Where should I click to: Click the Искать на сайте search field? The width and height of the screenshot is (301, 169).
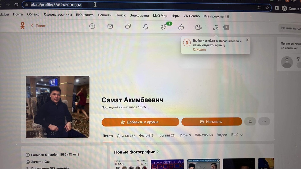click(290, 28)
